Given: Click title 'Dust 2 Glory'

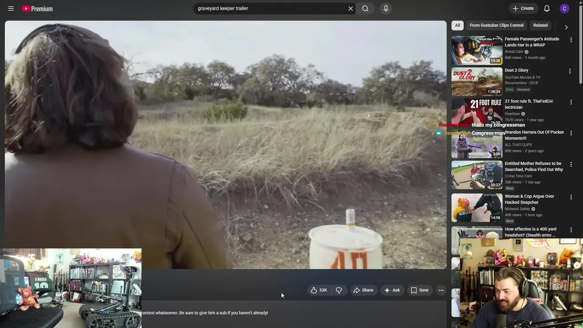Looking at the screenshot, I should click(x=517, y=70).
